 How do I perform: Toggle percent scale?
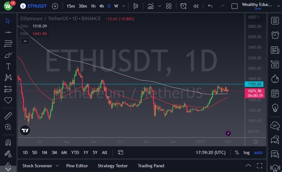click(x=237, y=152)
